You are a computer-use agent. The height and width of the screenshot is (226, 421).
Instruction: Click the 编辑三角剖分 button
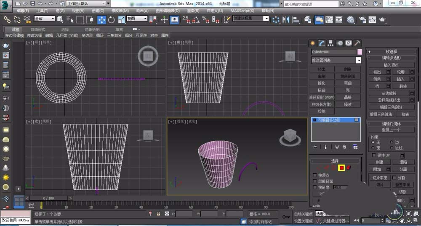[391, 107]
